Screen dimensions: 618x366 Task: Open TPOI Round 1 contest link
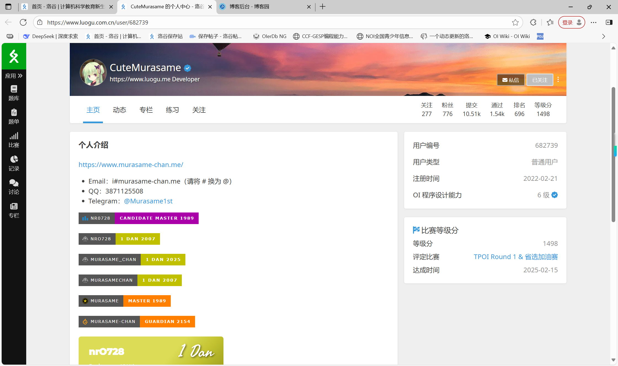[x=515, y=257]
